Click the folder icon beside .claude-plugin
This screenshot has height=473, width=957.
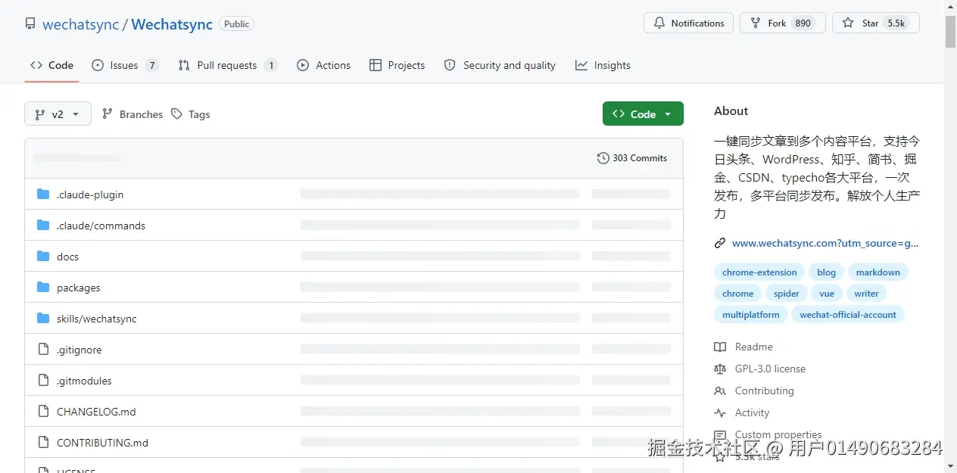(x=43, y=194)
